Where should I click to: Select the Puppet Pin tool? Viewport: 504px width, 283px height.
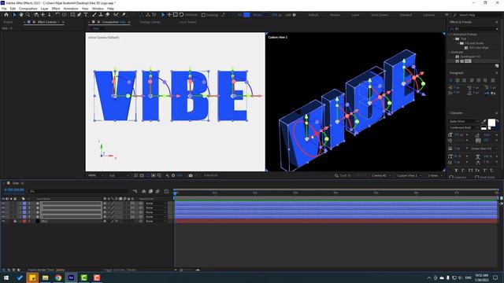(124, 15)
